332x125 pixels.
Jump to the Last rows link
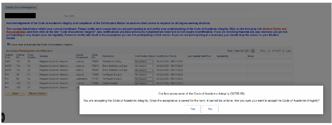click(x=288, y=51)
